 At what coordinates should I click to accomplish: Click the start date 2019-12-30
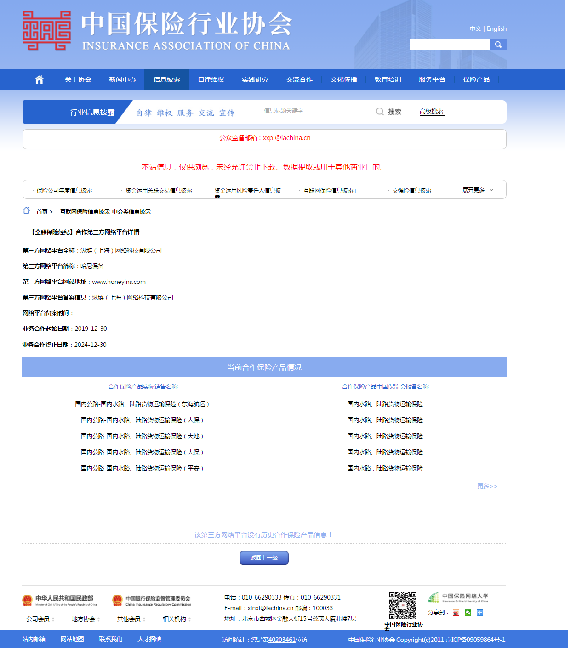[91, 329]
